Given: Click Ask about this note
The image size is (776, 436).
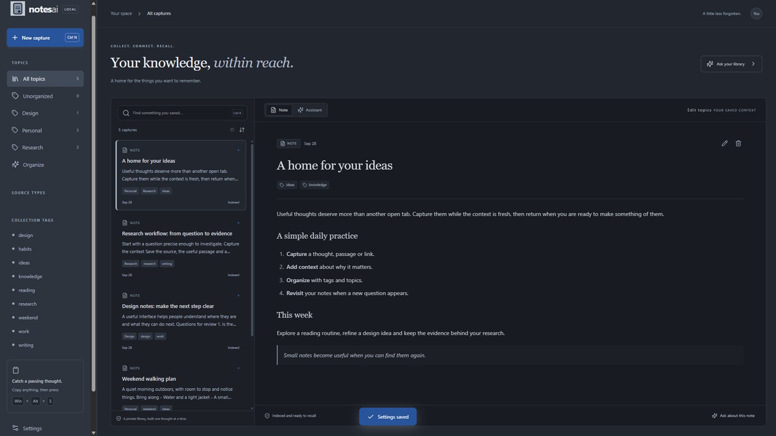Looking at the screenshot, I should [x=733, y=416].
